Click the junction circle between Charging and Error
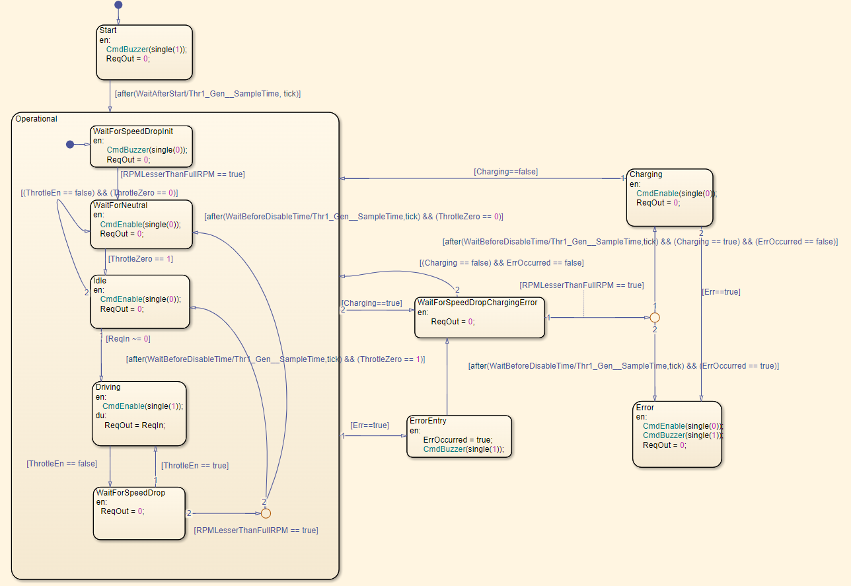Image resolution: width=851 pixels, height=586 pixels. 655,318
